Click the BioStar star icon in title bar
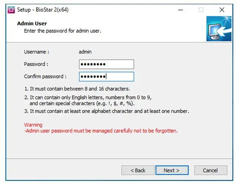 click(11, 10)
